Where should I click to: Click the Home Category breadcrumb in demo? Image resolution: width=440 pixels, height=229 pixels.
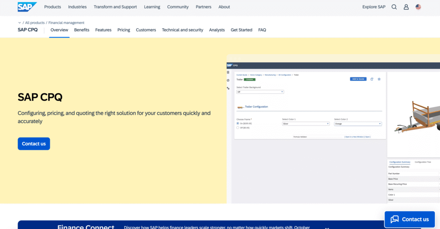click(256, 75)
